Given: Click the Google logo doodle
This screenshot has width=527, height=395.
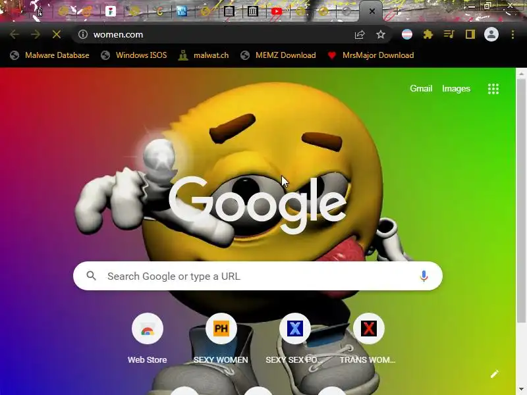Looking at the screenshot, I should pos(258,205).
